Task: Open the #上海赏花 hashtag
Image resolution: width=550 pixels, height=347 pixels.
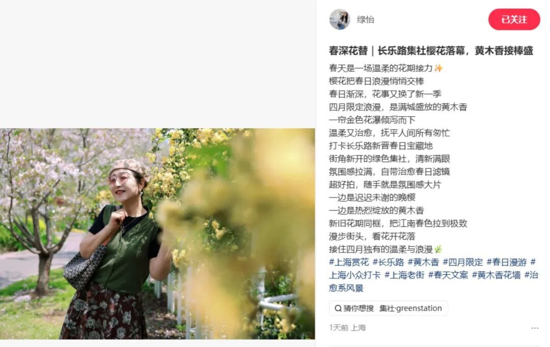Action: coord(349,262)
